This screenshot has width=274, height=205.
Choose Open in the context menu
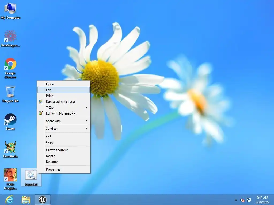click(64, 84)
